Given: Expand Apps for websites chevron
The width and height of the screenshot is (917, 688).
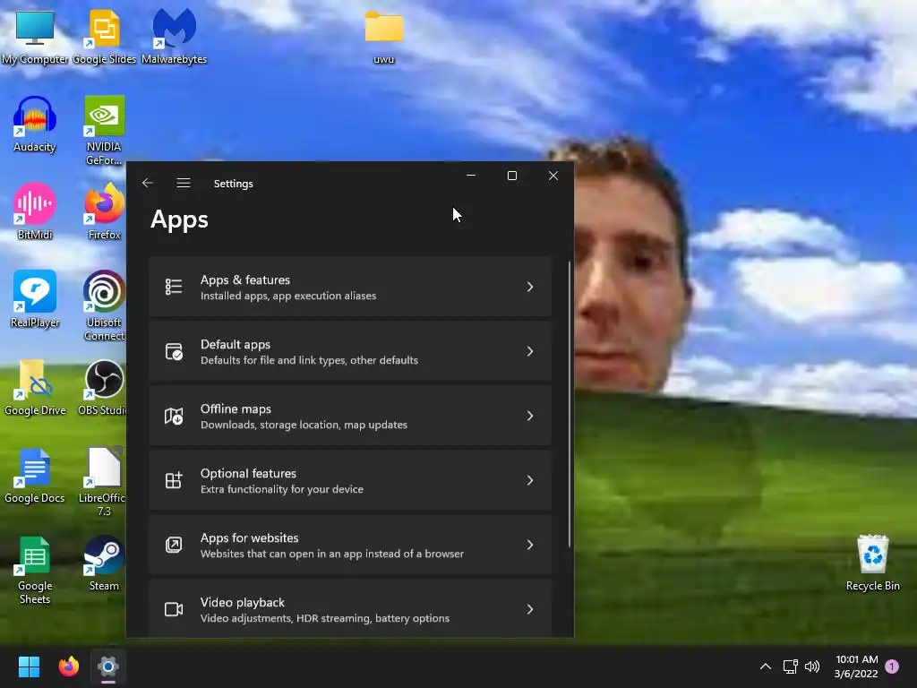Looking at the screenshot, I should coord(530,545).
